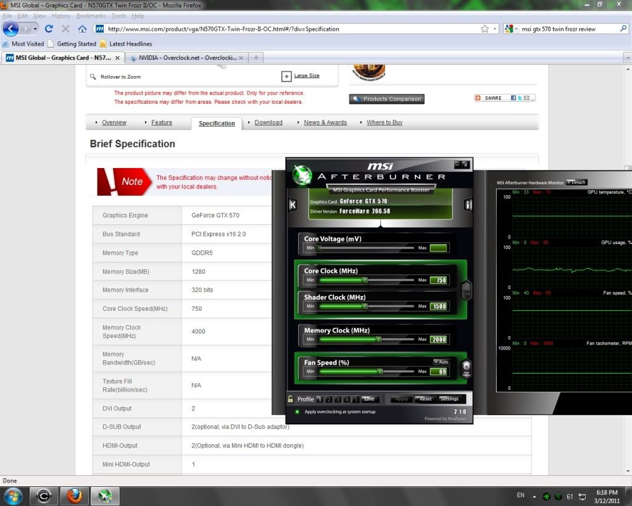Switch to the NVIDIA Overclock.net tab

187,57
